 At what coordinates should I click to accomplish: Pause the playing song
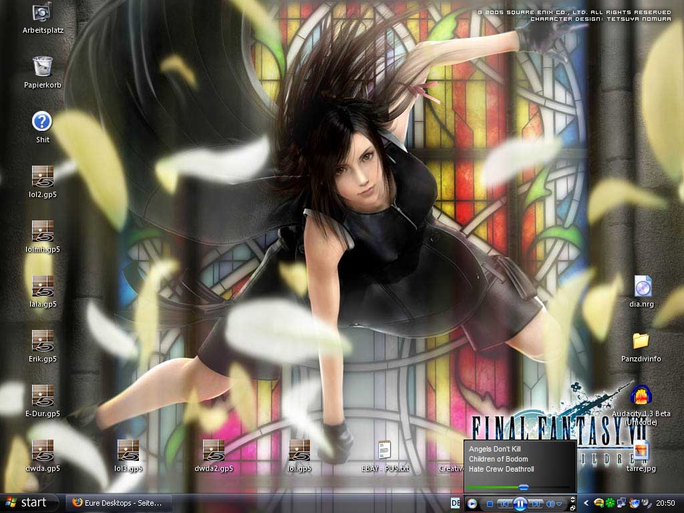520,504
